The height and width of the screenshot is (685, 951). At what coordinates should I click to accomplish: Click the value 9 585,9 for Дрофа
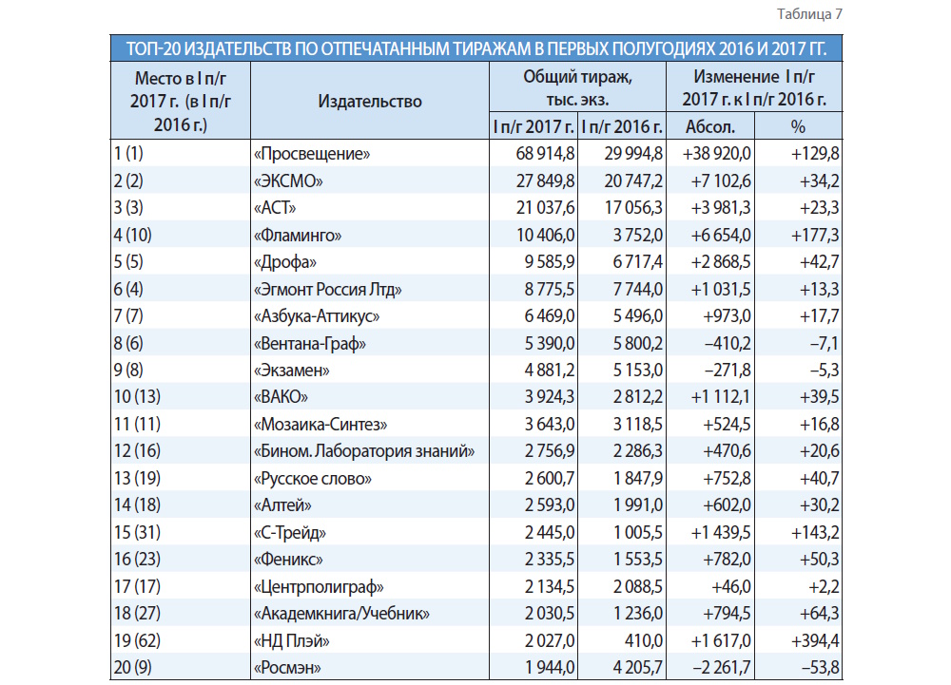tap(550, 262)
